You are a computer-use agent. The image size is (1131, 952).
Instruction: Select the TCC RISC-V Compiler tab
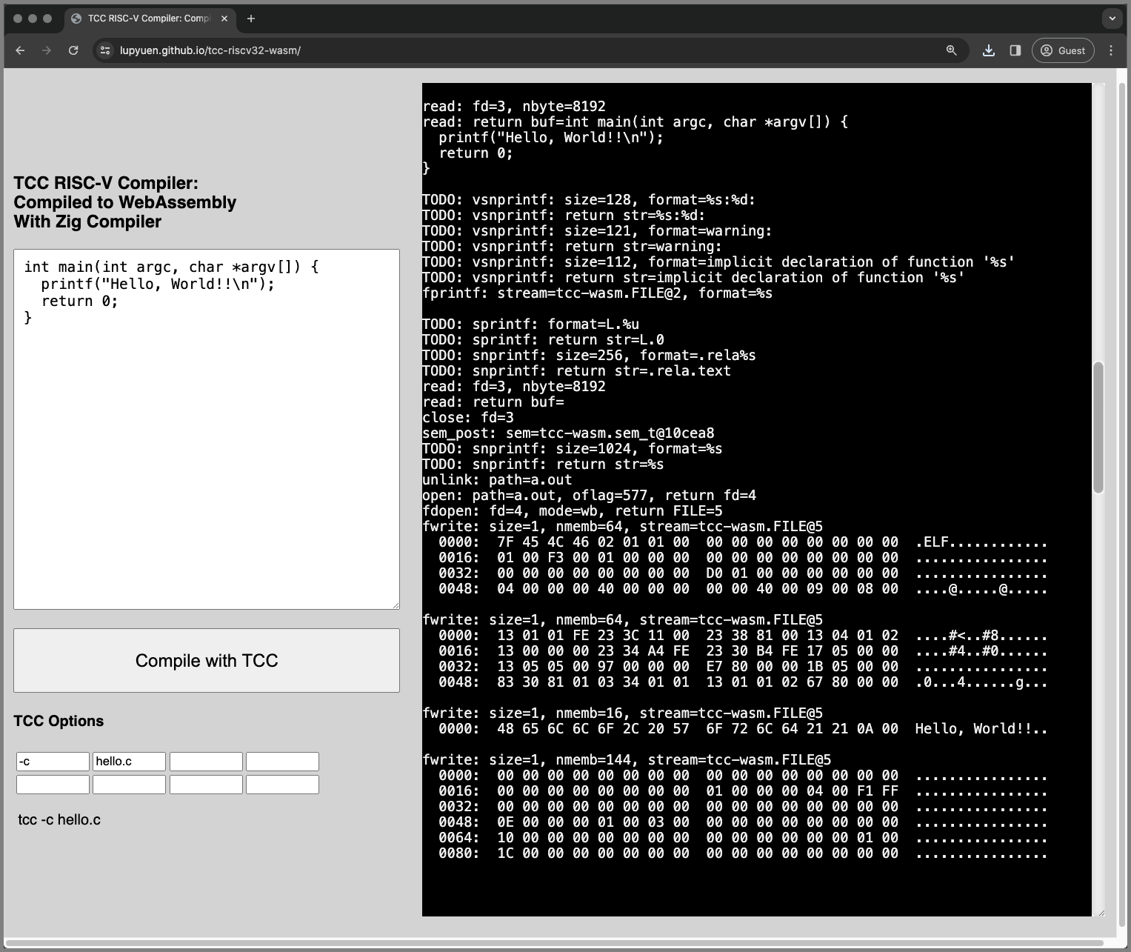click(x=150, y=19)
